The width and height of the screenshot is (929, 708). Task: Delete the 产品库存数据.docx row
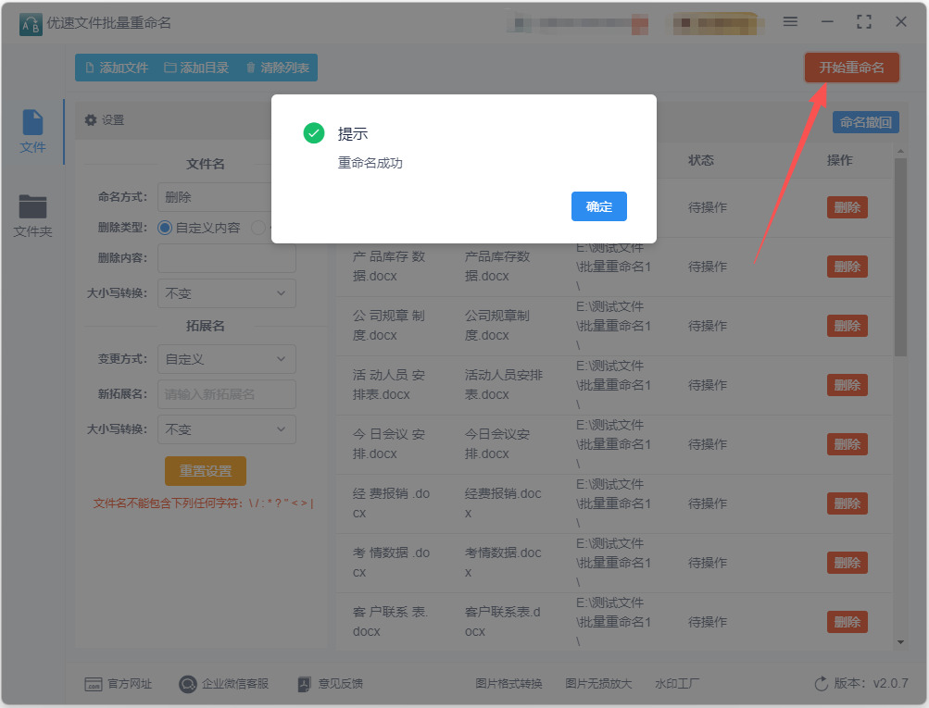(x=847, y=267)
